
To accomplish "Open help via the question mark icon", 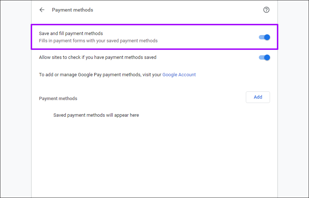I will click(x=266, y=10).
